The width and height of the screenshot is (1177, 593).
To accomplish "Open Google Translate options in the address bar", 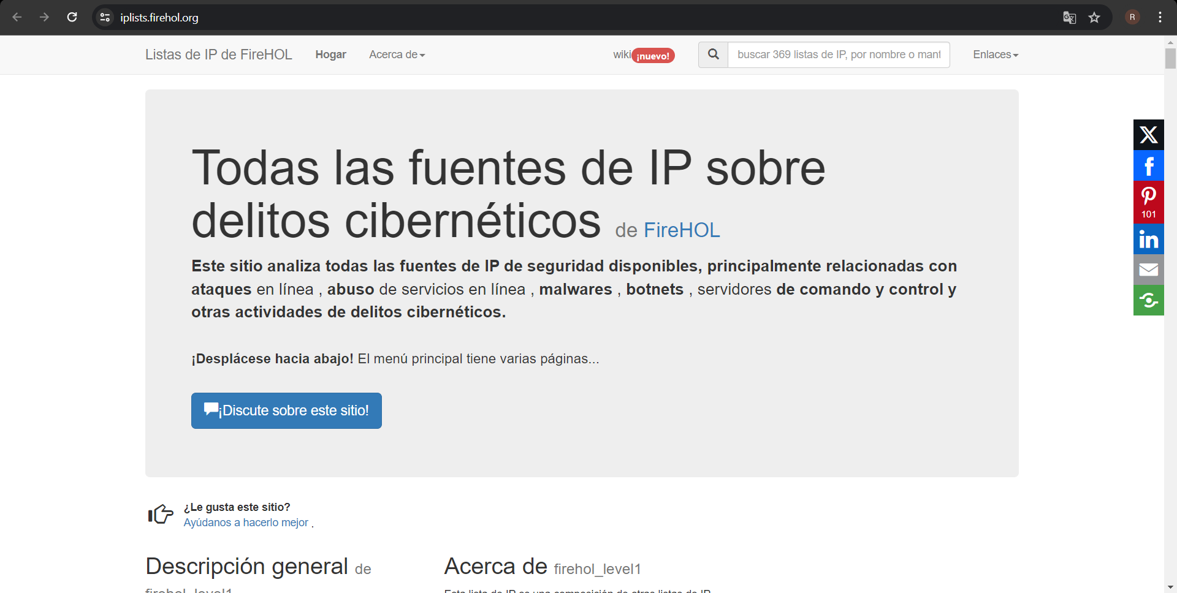I will tap(1070, 18).
